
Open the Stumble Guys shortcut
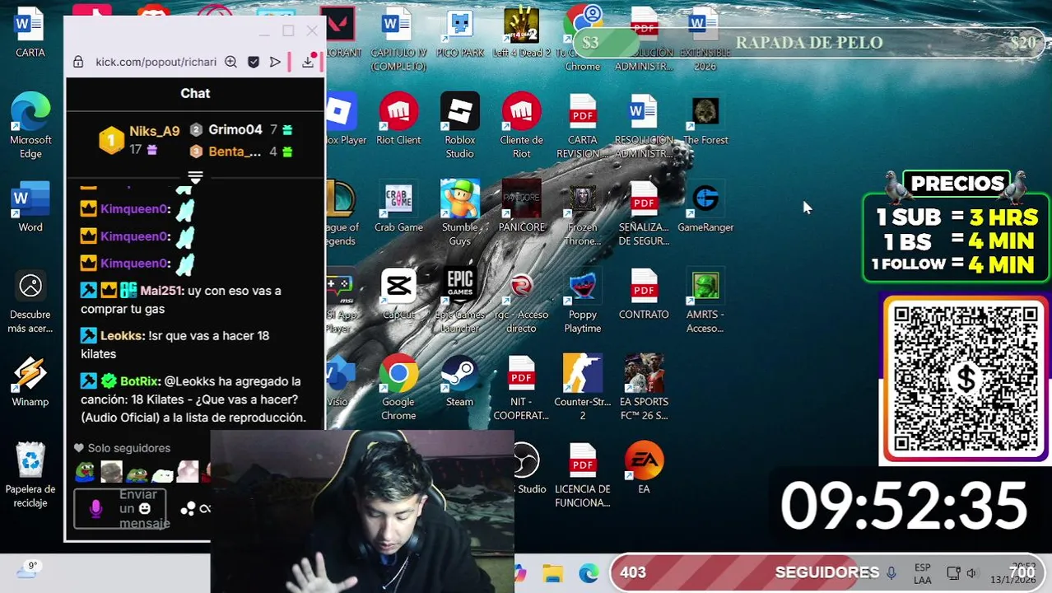459,212
